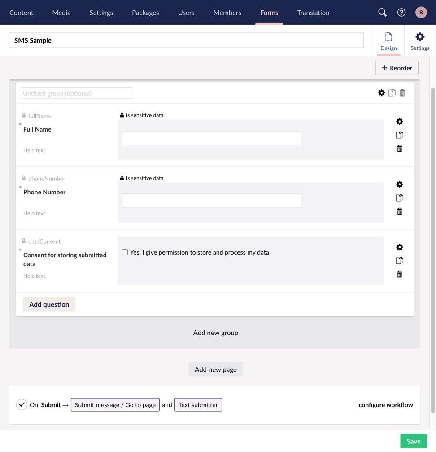Copy the Phone Number field
The width and height of the screenshot is (436, 452).
pos(399,198)
